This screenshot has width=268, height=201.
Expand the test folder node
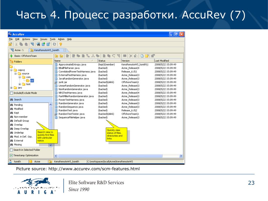[20, 84]
